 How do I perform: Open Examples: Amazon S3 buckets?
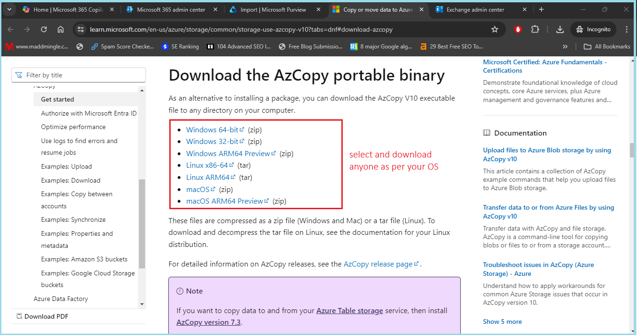tap(84, 259)
